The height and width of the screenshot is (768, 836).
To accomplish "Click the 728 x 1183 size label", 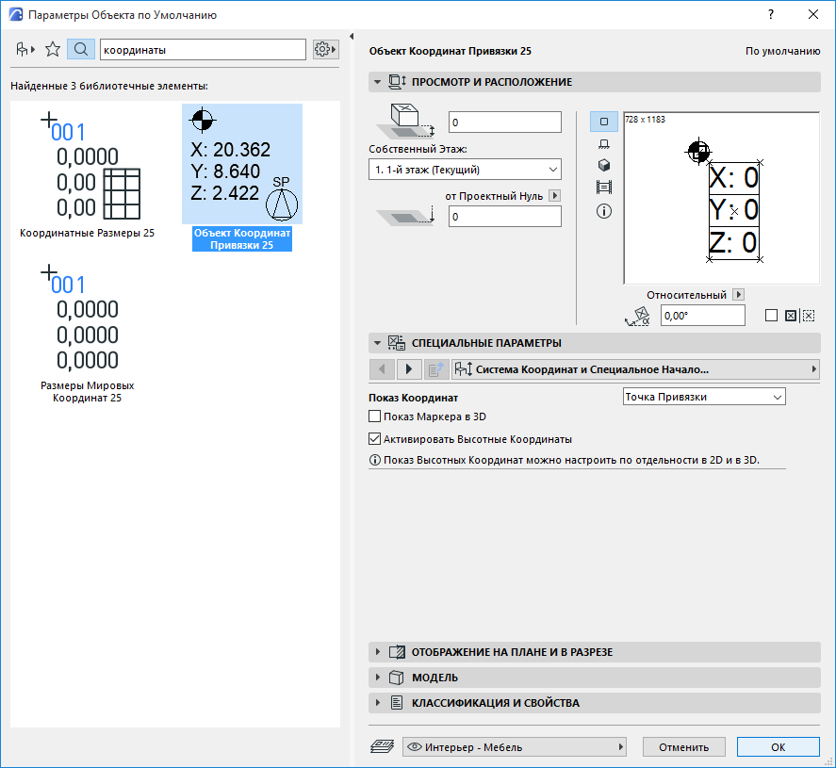I will pyautogui.click(x=645, y=120).
